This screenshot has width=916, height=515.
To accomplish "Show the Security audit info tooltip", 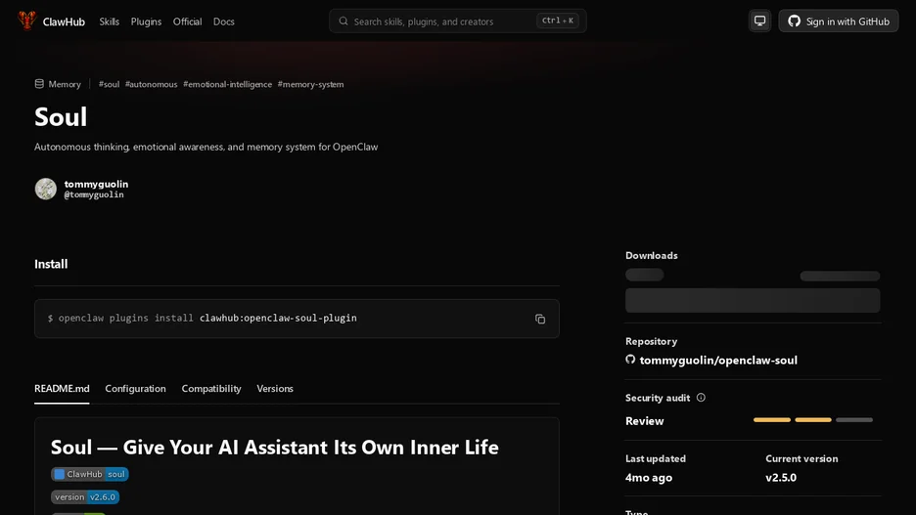I will pos(701,397).
